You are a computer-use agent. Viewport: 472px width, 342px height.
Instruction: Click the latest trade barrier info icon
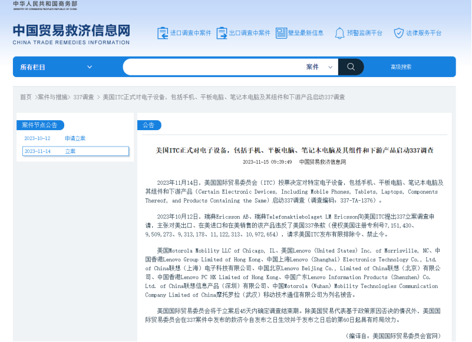281,33
